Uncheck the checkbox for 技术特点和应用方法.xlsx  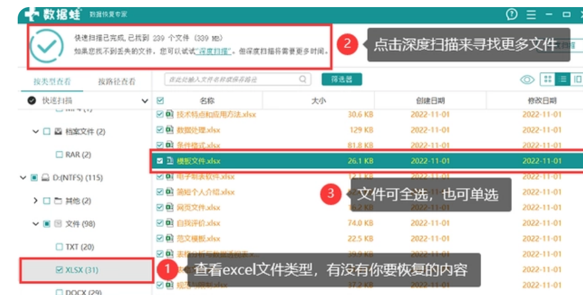pos(160,114)
